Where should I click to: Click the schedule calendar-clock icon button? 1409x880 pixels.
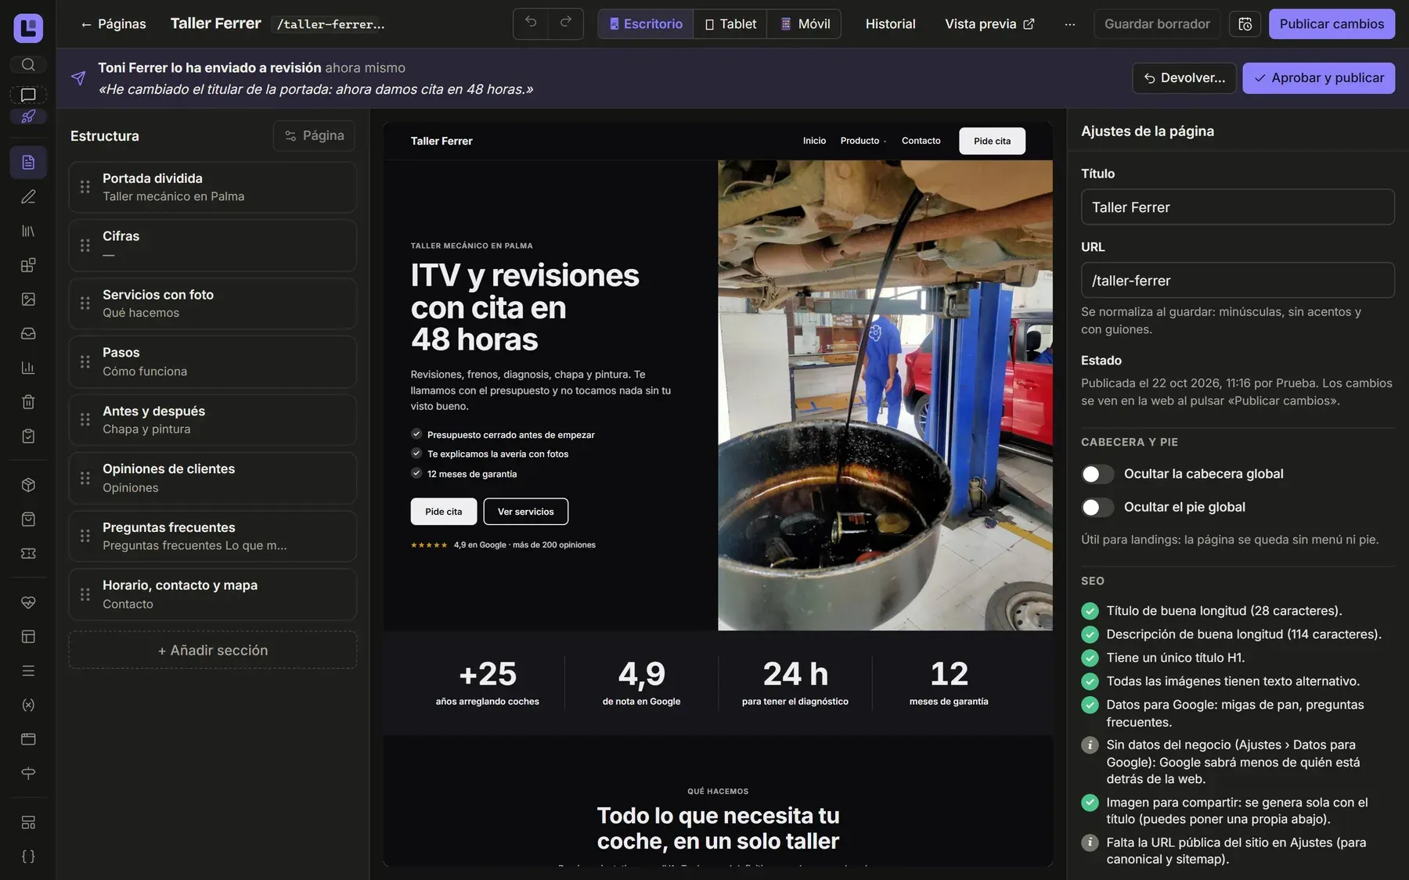pos(1245,24)
